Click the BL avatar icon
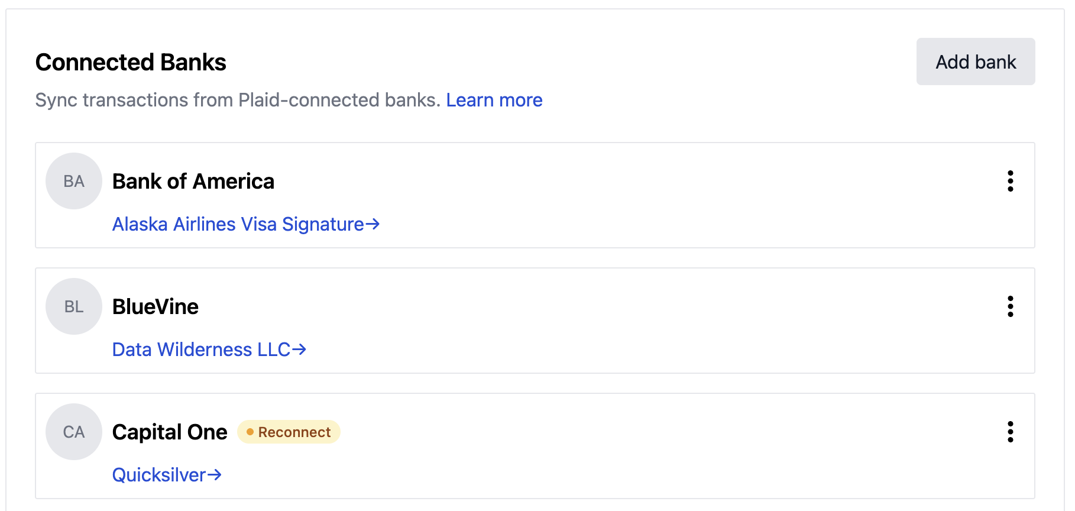Image resolution: width=1075 pixels, height=511 pixels. [74, 306]
